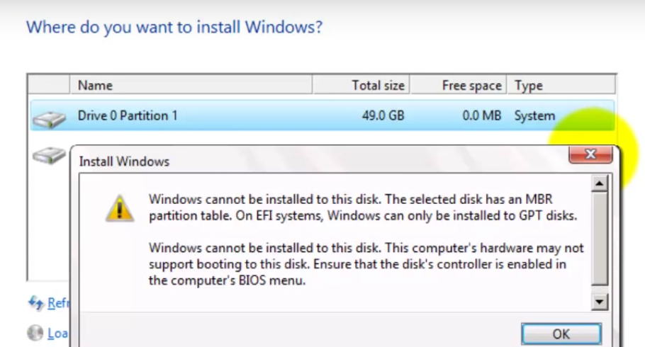The height and width of the screenshot is (347, 645).
Task: Sort by the Name column header
Action: coord(191,85)
